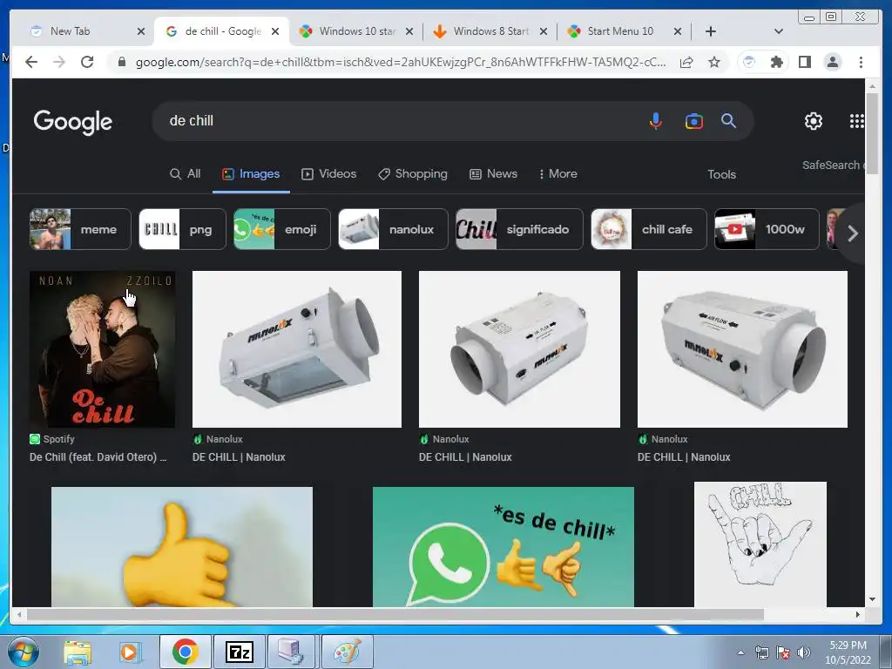The width and height of the screenshot is (892, 669).
Task: Open the Shopping results tab
Action: 413,174
